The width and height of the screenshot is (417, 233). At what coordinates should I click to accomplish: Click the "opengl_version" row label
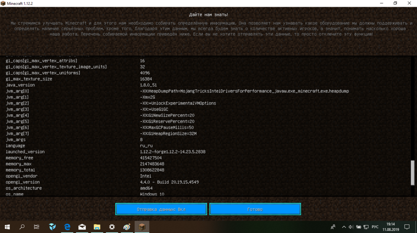pyautogui.click(x=23, y=182)
